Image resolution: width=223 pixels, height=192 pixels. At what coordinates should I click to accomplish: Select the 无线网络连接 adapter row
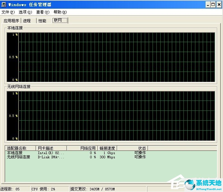tap(111, 157)
